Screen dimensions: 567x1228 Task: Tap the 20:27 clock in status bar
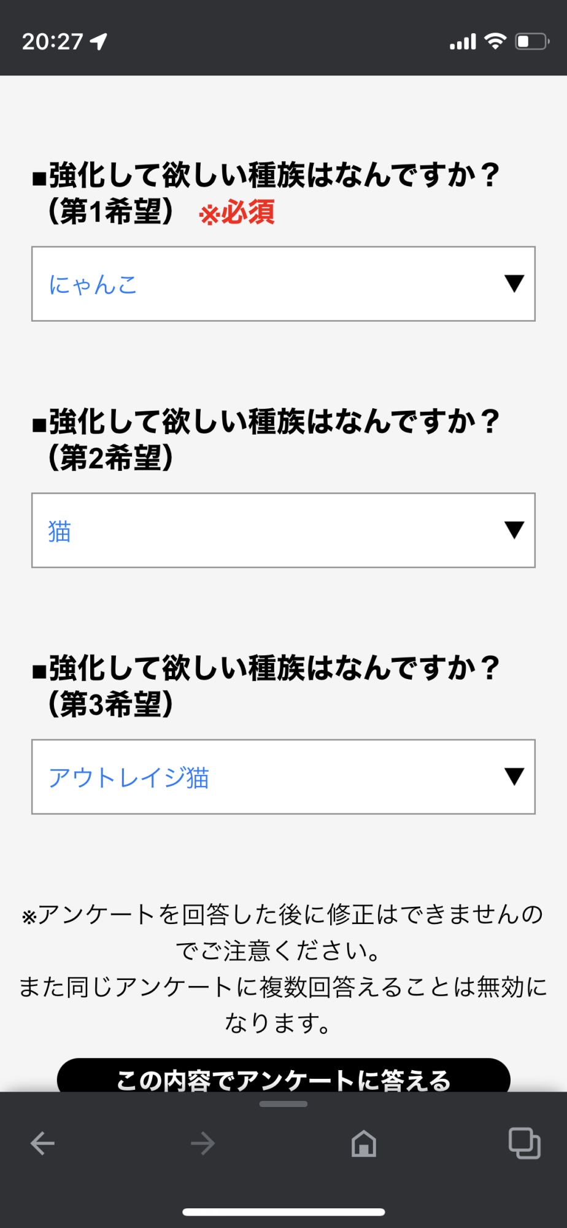pos(52,41)
